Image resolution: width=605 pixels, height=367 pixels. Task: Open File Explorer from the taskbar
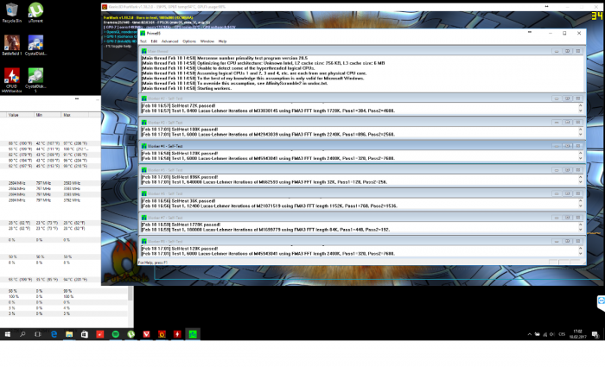[x=69, y=334]
